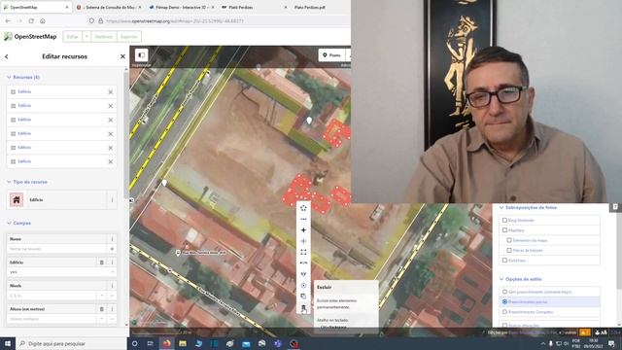Click the Exportar button
The image size is (622, 350).
[129, 37]
